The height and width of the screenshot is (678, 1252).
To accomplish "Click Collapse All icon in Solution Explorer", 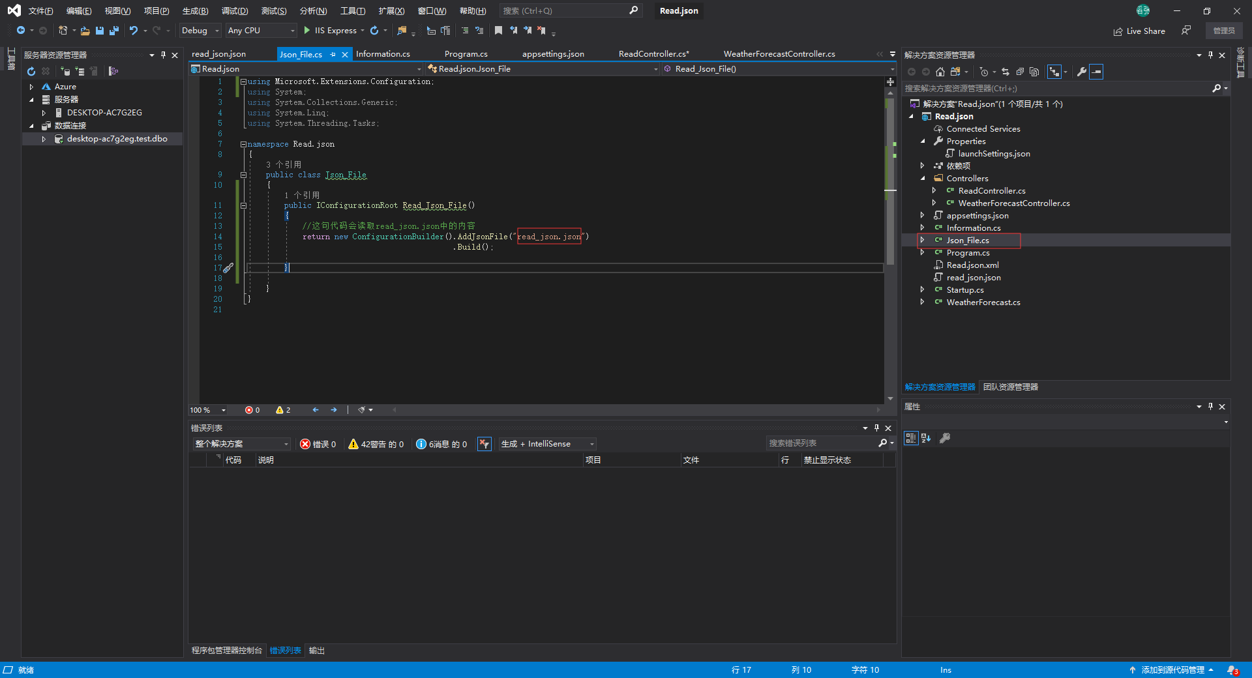I will [1020, 72].
